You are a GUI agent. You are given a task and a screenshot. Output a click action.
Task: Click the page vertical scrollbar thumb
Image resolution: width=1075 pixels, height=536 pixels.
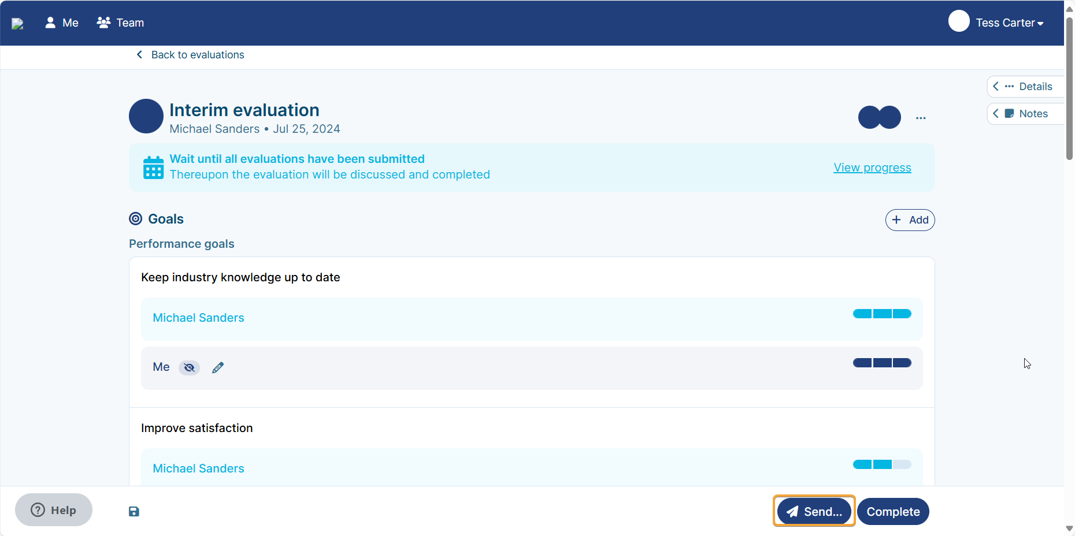(1070, 88)
